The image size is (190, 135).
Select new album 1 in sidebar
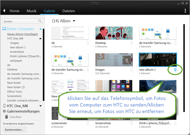coord(18,47)
